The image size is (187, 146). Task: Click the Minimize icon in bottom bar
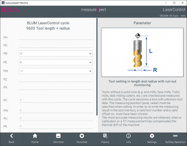[x=58, y=136]
